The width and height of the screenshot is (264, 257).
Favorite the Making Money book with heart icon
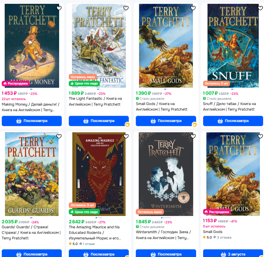[59, 8]
